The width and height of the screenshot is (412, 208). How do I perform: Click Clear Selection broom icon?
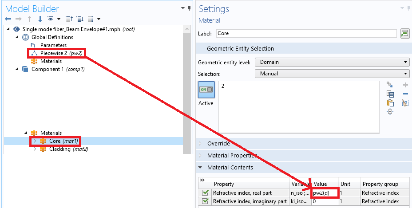405,102
